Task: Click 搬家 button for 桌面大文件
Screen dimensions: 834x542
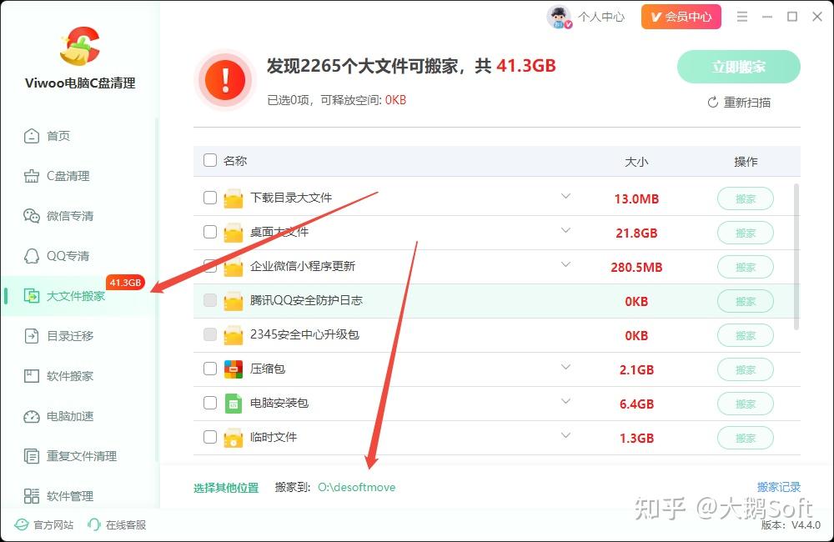Action: tap(745, 233)
